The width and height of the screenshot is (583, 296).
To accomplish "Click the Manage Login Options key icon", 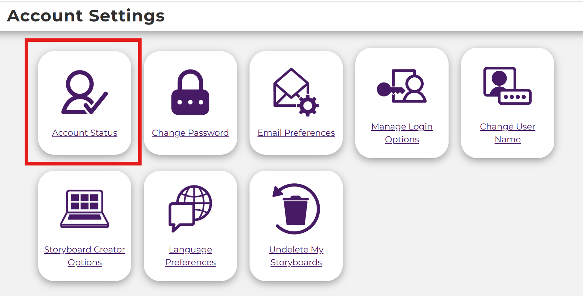I will point(402,86).
